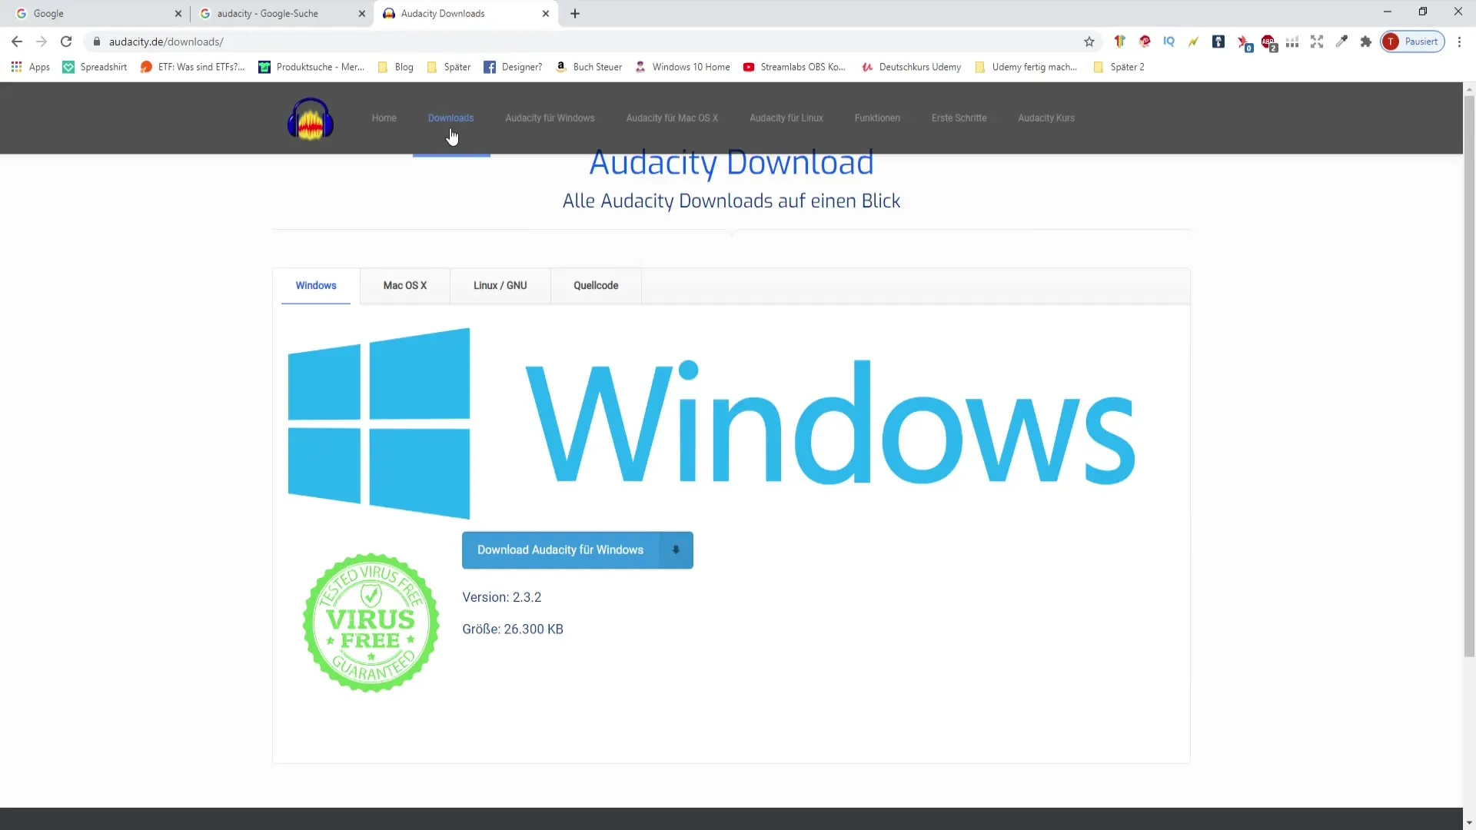
Task: Bookmark this page with the star icon
Action: click(x=1089, y=41)
